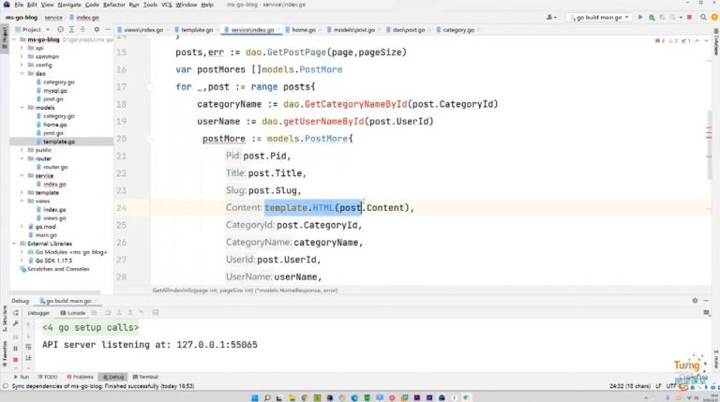Open the Refactor menu
The width and height of the screenshot is (720, 402).
pyautogui.click(x=113, y=5)
